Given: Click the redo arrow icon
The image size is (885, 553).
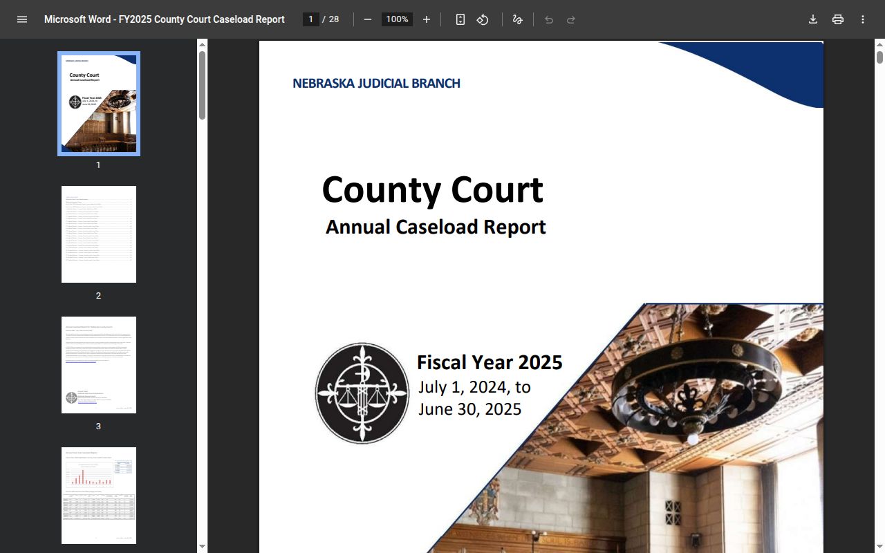Looking at the screenshot, I should [x=571, y=19].
